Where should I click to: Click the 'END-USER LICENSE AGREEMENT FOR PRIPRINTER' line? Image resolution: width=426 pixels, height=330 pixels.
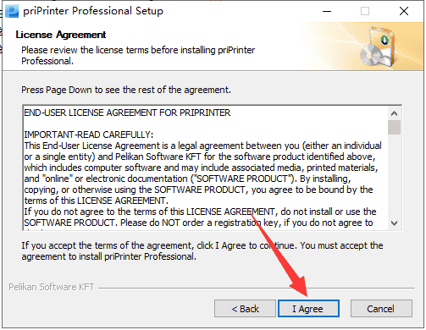tap(127, 113)
